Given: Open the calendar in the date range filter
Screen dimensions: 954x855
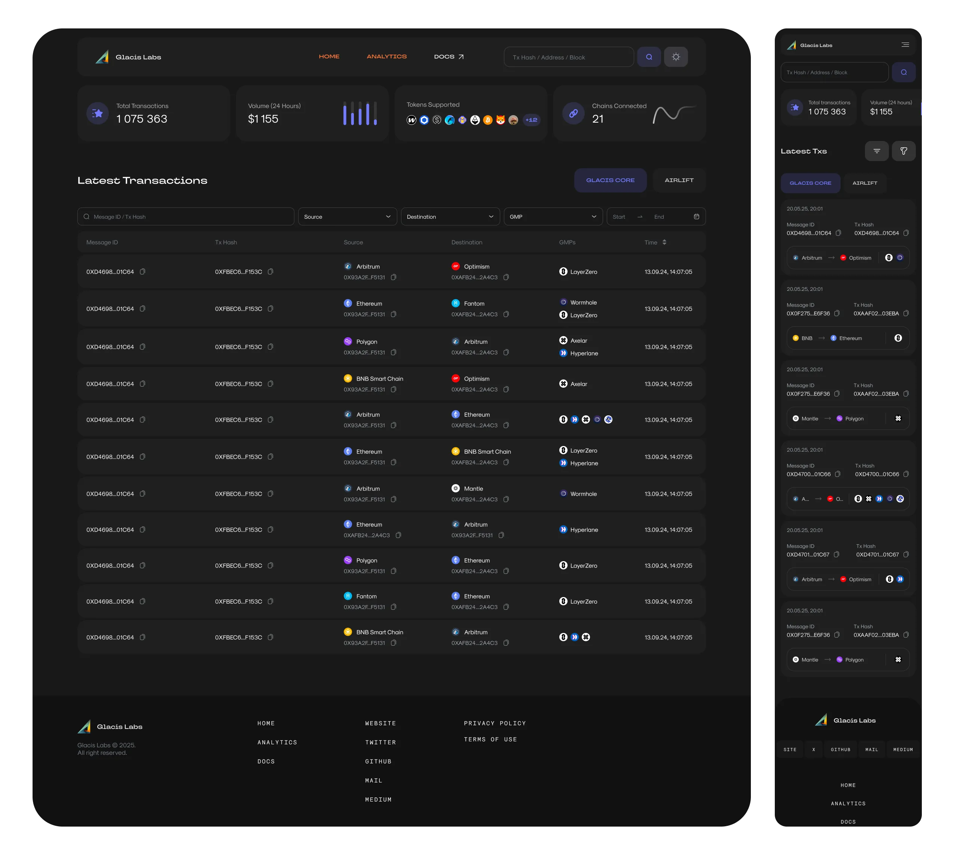Looking at the screenshot, I should point(696,216).
